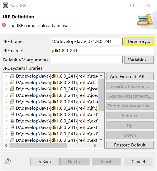
Task: Click the Source Attachment... button
Action: click(130, 96)
